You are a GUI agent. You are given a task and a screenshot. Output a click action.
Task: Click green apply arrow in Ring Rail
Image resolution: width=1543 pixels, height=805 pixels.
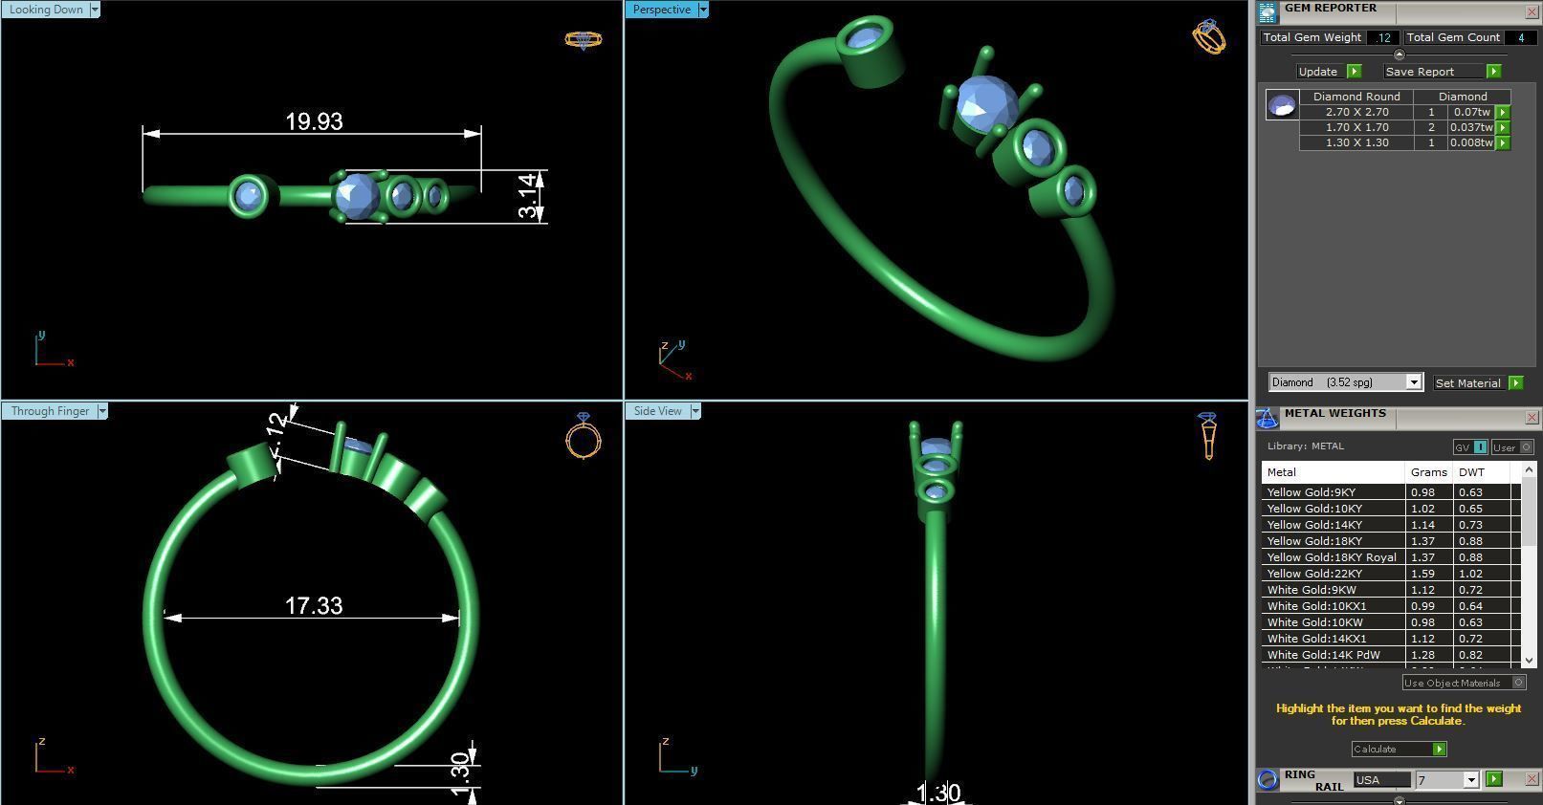[x=1494, y=779]
